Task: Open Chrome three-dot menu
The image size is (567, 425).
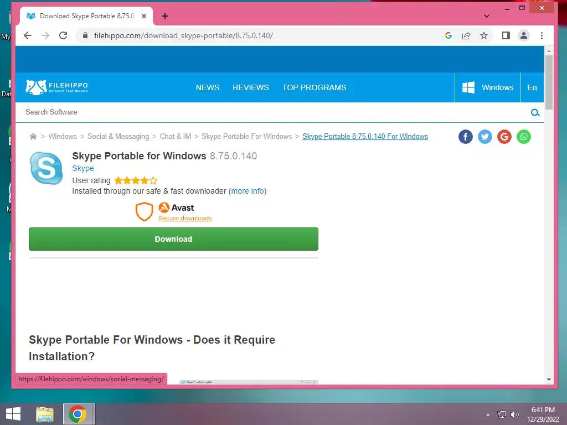Action: click(542, 35)
